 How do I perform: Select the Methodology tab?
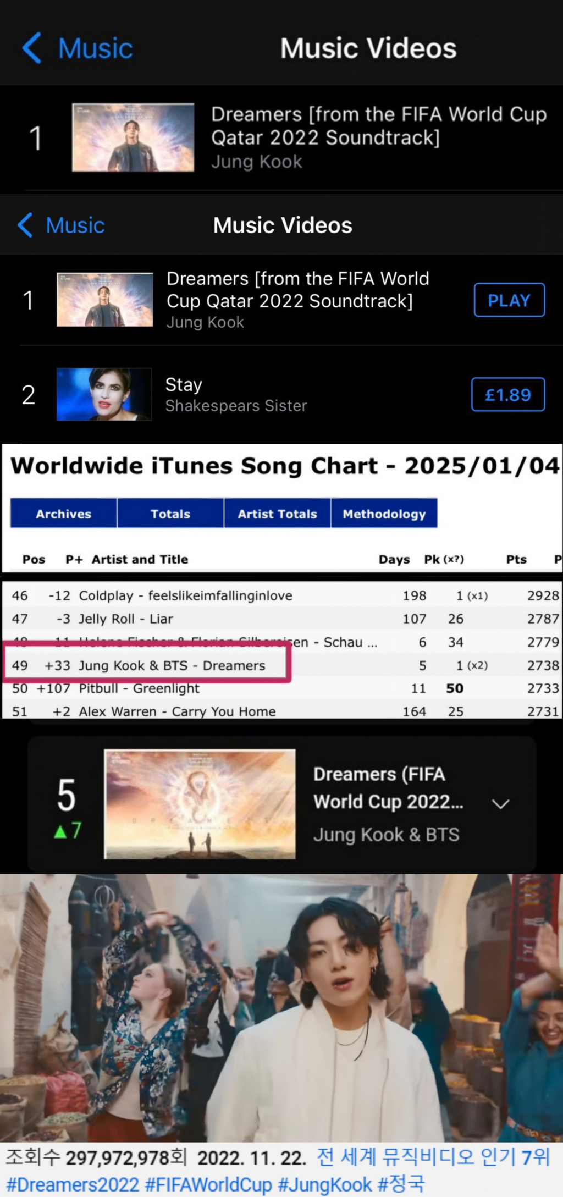click(384, 514)
